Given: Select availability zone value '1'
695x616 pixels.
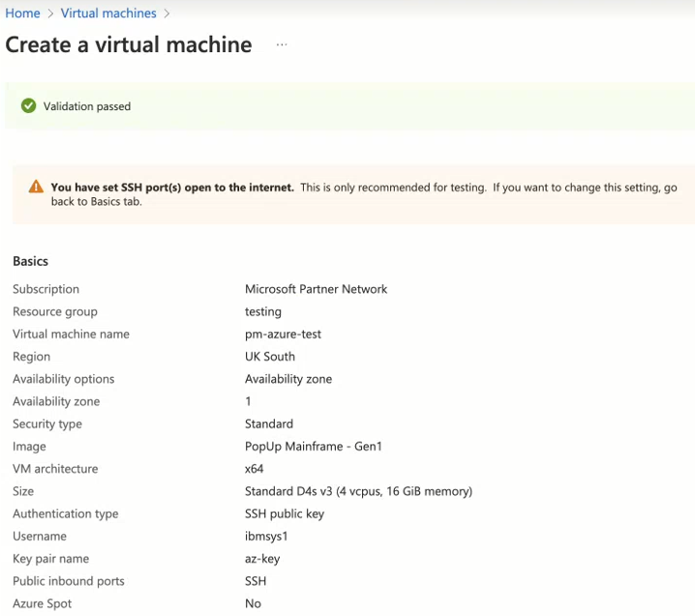Looking at the screenshot, I should (248, 401).
